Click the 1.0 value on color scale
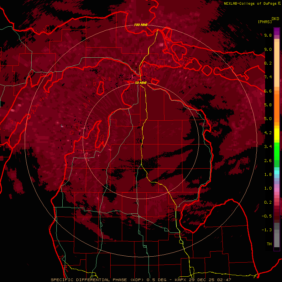The width and height of the screenshot is (282, 282). pyautogui.click(x=268, y=188)
